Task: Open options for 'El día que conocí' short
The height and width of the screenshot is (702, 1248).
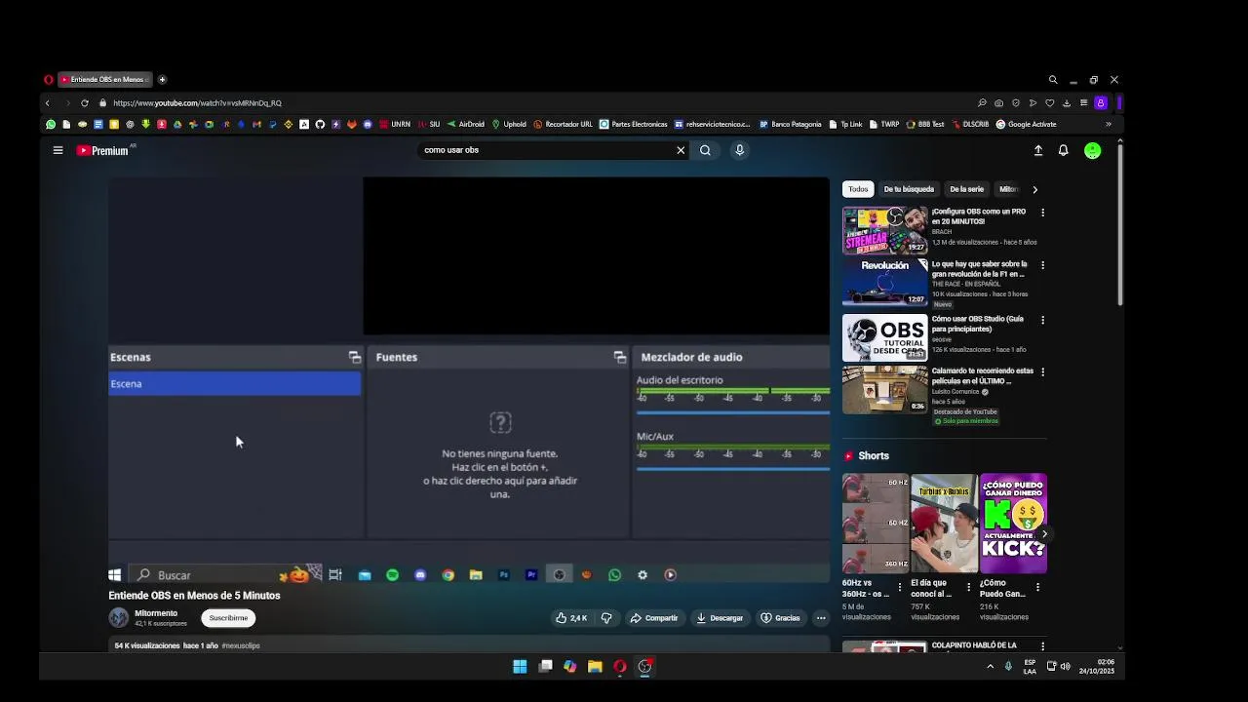Action: click(x=968, y=587)
